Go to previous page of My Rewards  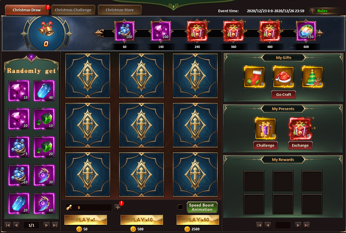coord(268,225)
